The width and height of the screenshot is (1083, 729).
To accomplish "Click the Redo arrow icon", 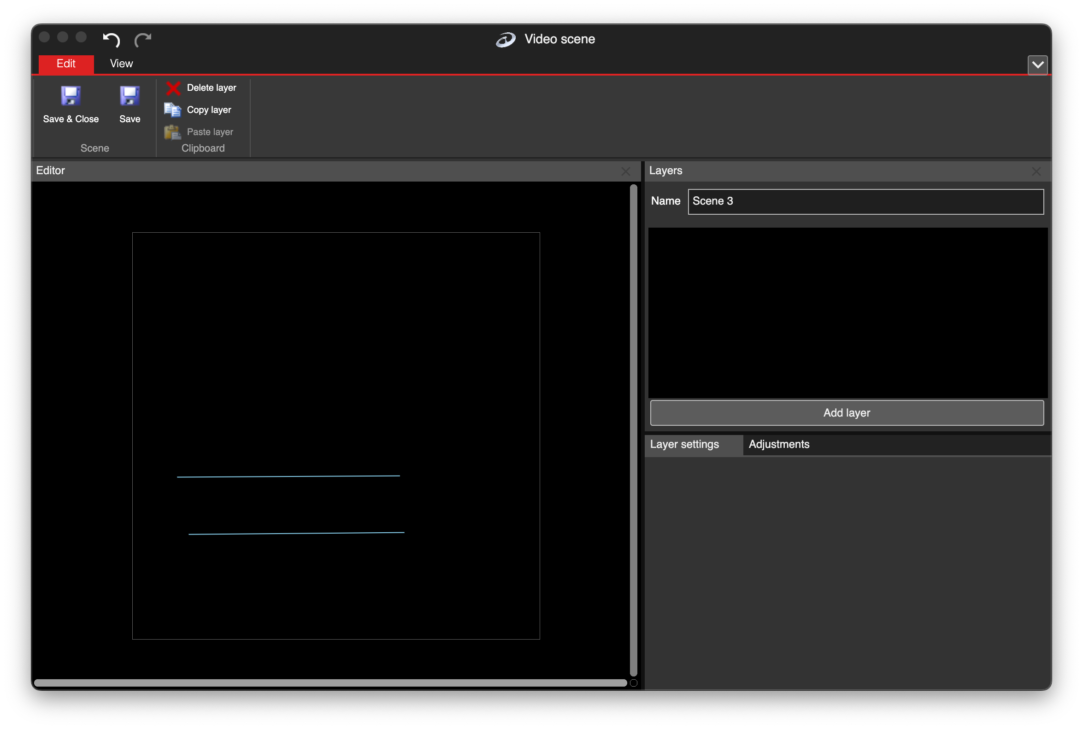I will pyautogui.click(x=143, y=40).
